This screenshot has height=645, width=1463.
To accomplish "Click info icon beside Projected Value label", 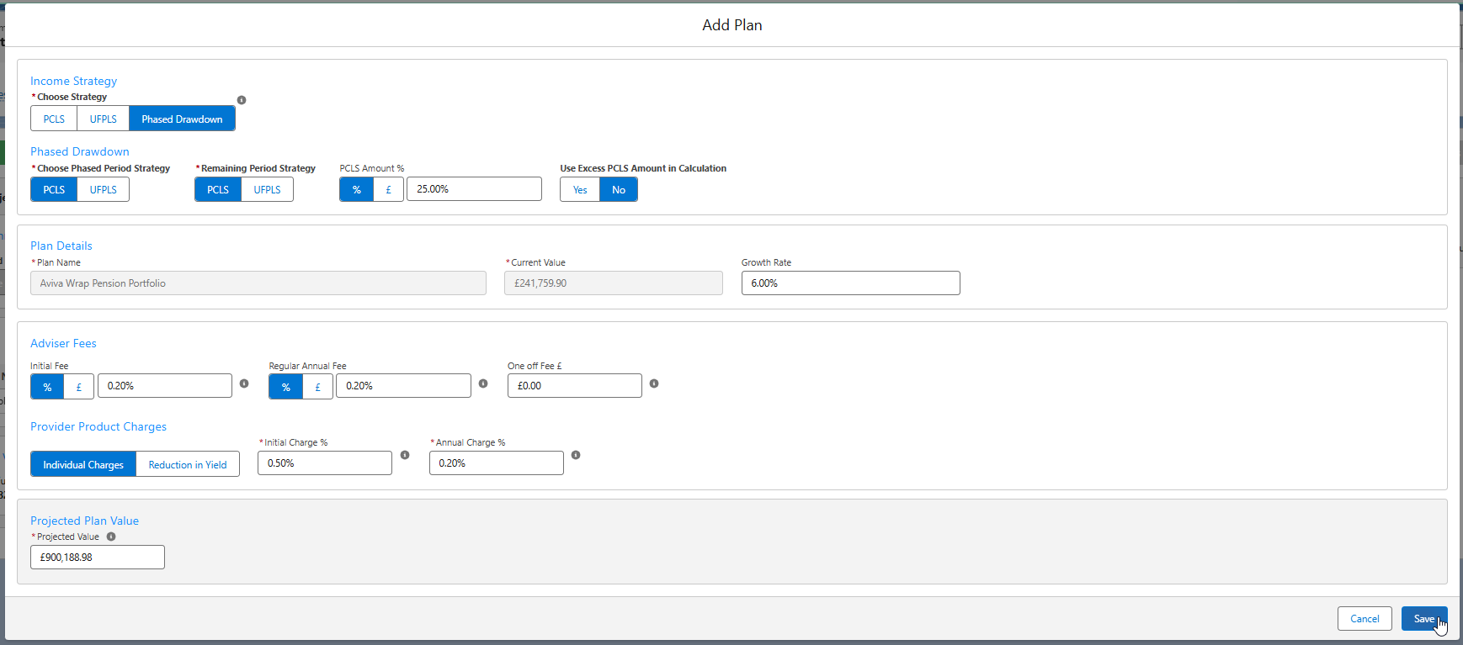I will (x=111, y=537).
